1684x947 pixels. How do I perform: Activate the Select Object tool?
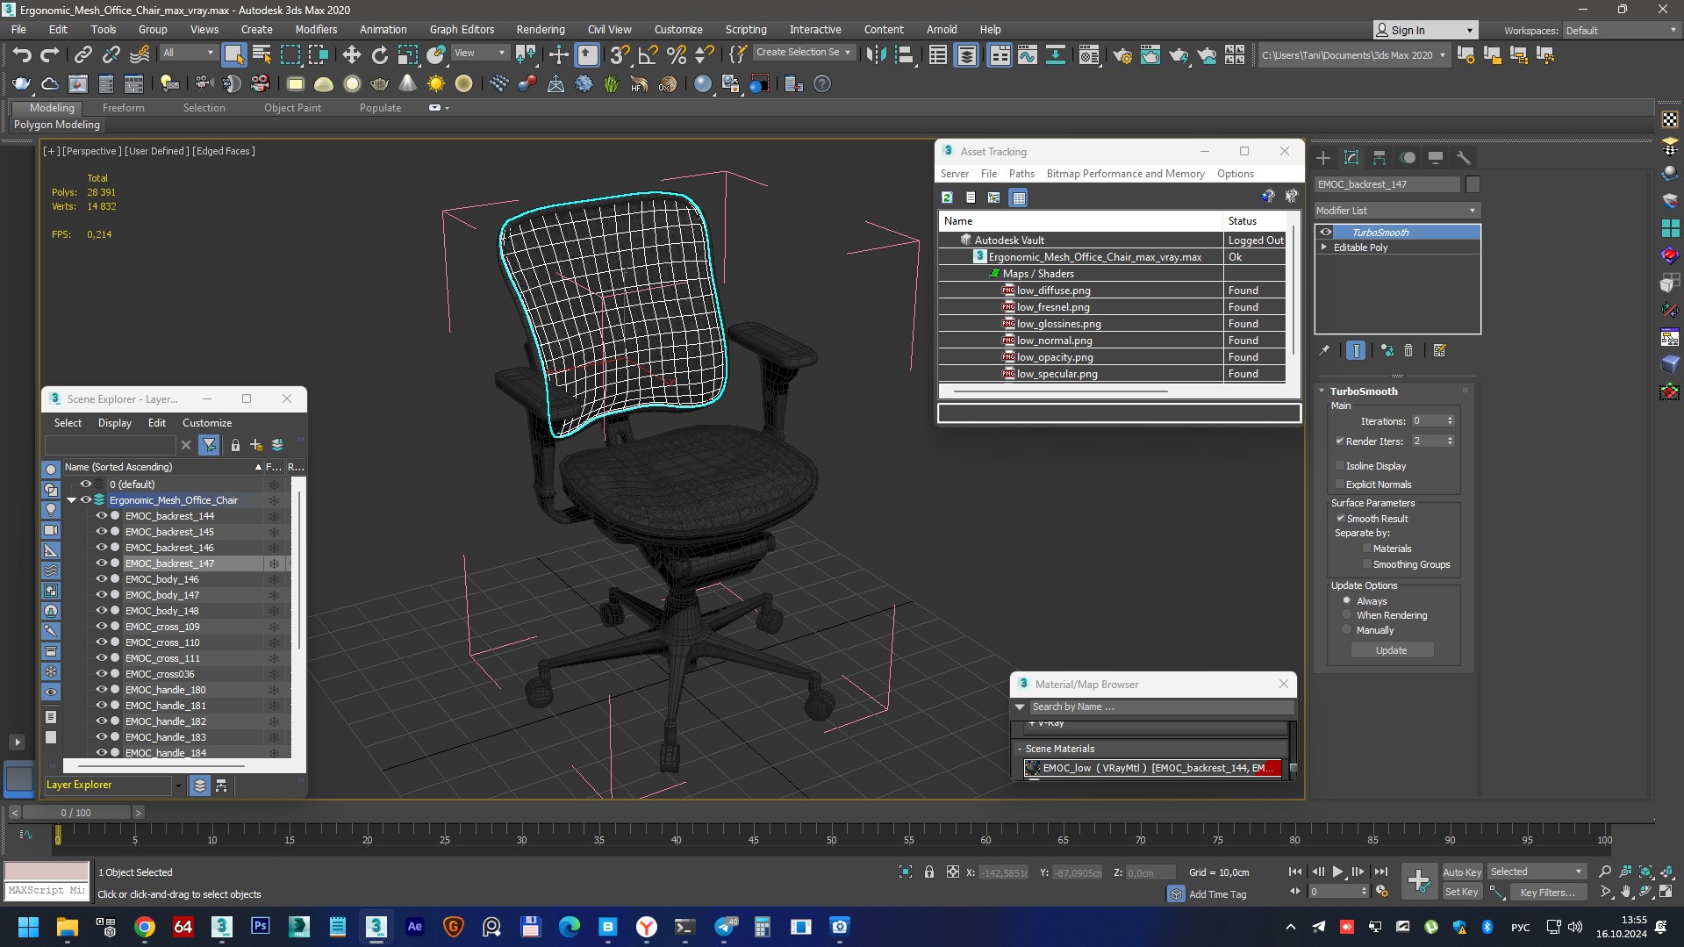point(233,54)
